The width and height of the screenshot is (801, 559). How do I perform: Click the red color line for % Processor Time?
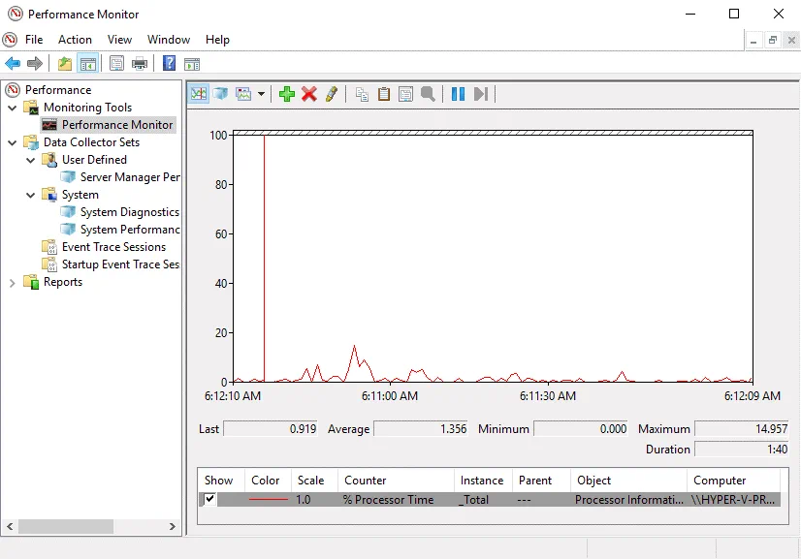pyautogui.click(x=269, y=500)
